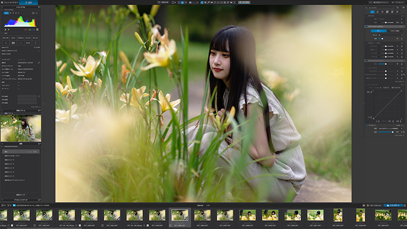Toggle the contrast section switch
The width and height of the screenshot is (407, 229).
366,68
